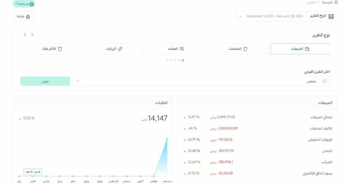Click the January data point on chart
The height and width of the screenshot is (185, 347).
coord(19,177)
